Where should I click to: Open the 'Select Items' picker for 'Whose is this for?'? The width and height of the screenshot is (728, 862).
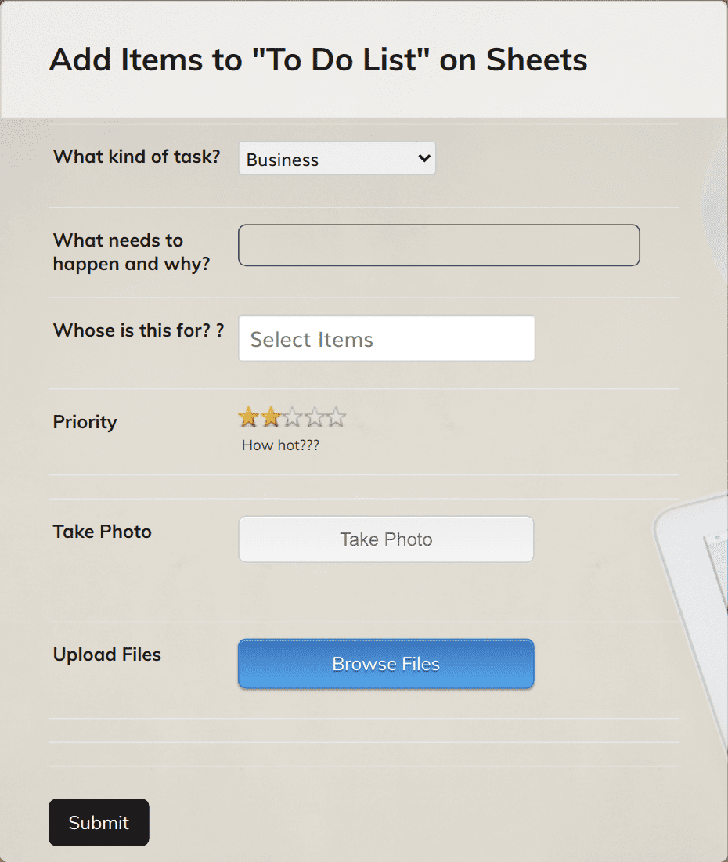[x=386, y=338]
